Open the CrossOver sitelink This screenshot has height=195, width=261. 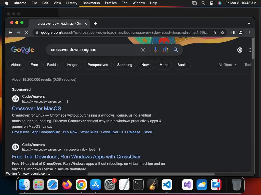pyautogui.click(x=20, y=132)
